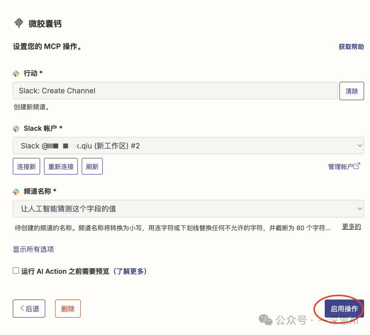
Task: Click the 设置您的 MCP 操作 heading
Action: coord(47,46)
